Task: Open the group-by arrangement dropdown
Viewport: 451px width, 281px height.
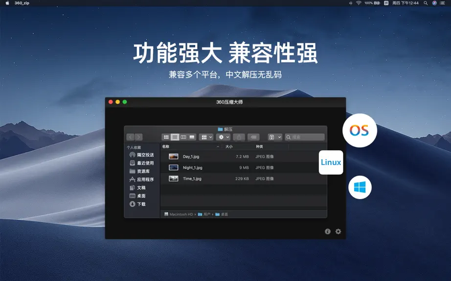Action: tap(206, 137)
